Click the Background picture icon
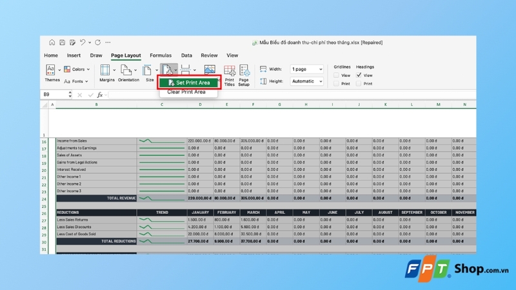The width and height of the screenshot is (516, 290). pos(210,70)
